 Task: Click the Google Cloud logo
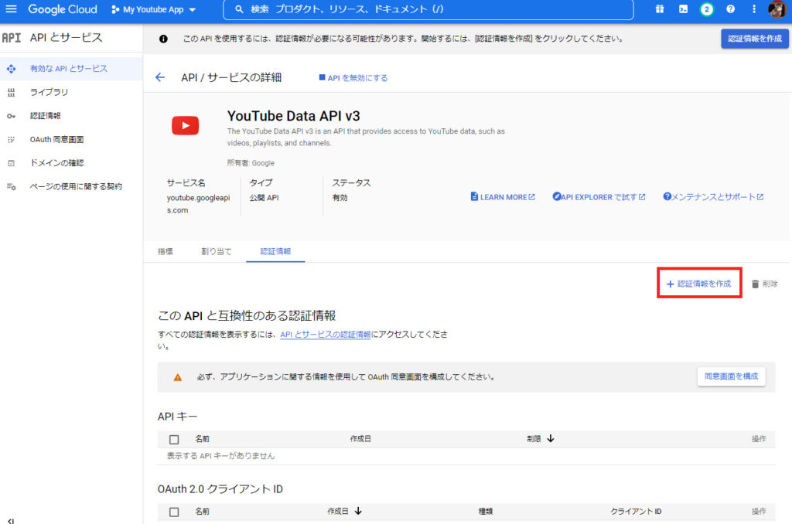[x=62, y=9]
